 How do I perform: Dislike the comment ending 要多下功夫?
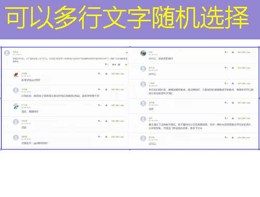[x=226, y=118]
